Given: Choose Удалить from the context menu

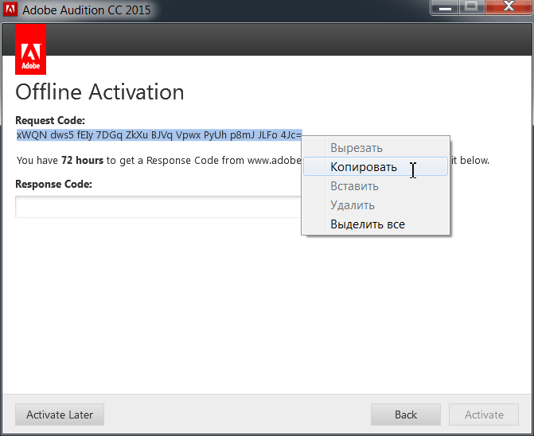Looking at the screenshot, I should (353, 205).
